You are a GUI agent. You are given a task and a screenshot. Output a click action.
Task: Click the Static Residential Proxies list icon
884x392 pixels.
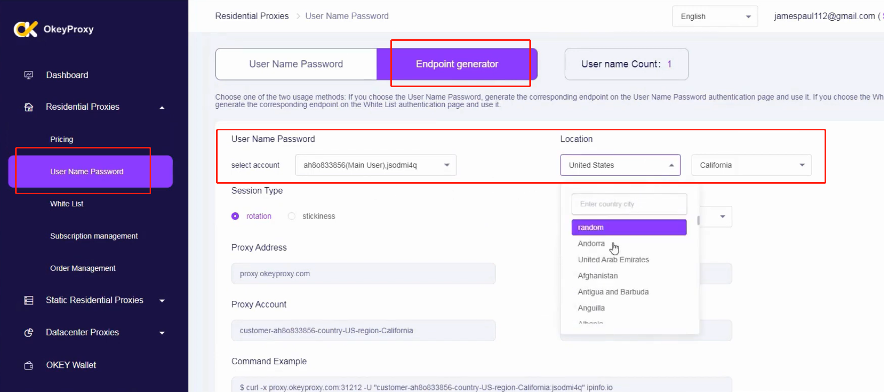[29, 300]
